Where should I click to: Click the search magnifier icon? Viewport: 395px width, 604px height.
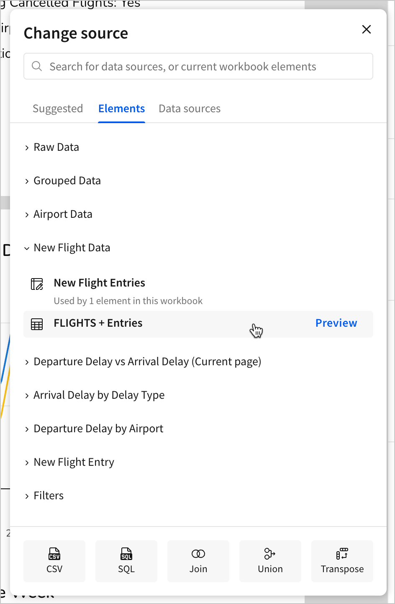coord(37,66)
